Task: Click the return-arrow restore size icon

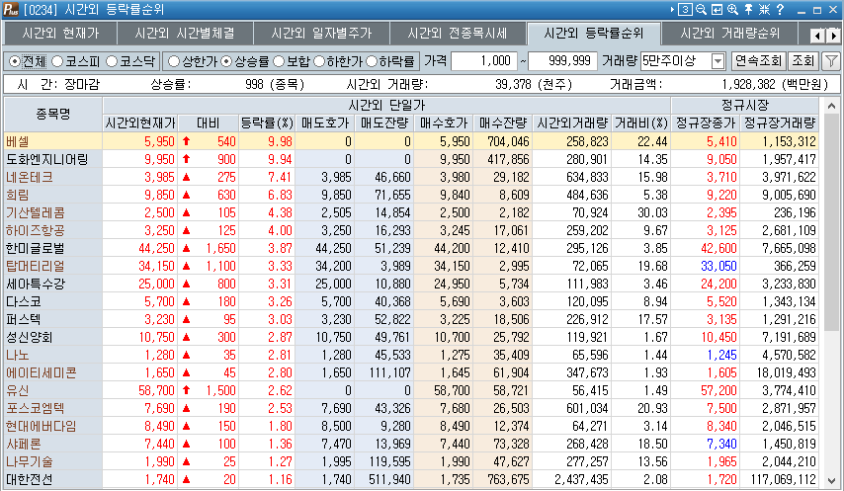Action: [x=717, y=9]
